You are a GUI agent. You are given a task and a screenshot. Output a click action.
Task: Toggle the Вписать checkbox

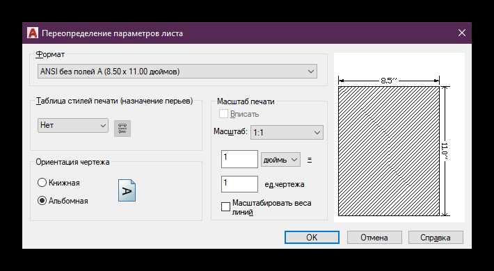(223, 114)
